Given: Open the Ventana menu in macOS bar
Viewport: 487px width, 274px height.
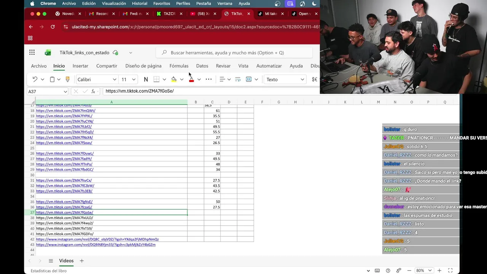Looking at the screenshot, I should [x=225, y=3].
